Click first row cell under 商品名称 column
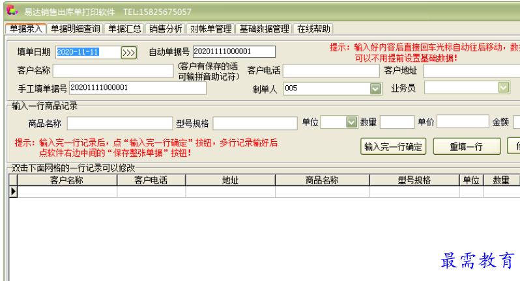Image resolution: width=520 pixels, height=281 pixels. 323,192
